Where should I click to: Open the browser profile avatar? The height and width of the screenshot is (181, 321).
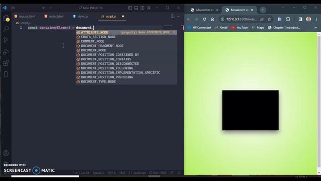308,19
